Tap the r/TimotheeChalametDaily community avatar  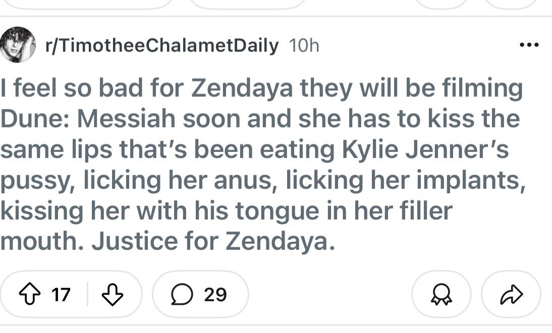point(18,45)
